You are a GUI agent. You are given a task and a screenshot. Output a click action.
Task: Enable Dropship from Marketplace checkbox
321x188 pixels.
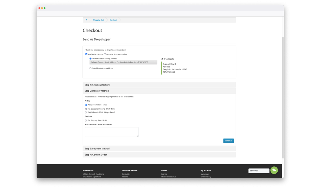pos(105,54)
